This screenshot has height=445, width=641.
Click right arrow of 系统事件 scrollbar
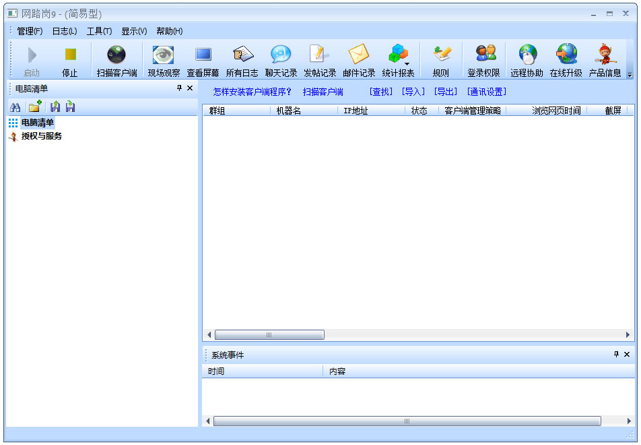pos(629,421)
